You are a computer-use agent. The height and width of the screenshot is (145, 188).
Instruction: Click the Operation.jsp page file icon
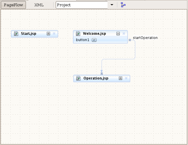(x=78, y=78)
